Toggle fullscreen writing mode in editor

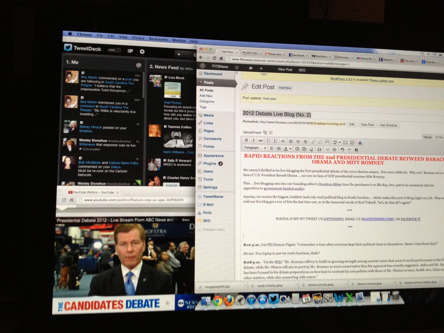tap(345, 142)
